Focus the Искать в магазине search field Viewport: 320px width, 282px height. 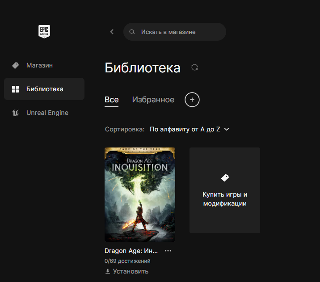[x=175, y=32]
